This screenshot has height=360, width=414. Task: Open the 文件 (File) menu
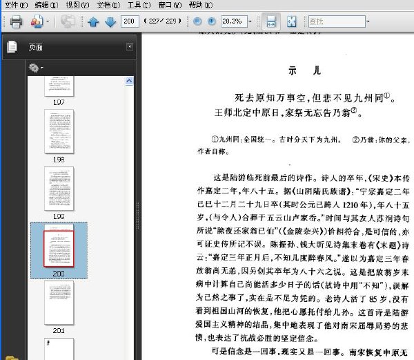[x=16, y=5]
